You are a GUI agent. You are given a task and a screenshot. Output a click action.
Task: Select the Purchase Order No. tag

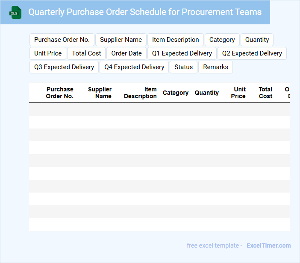point(62,40)
